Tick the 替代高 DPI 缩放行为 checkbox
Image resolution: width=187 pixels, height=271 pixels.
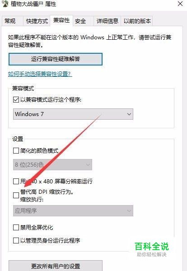pyautogui.click(x=16, y=195)
